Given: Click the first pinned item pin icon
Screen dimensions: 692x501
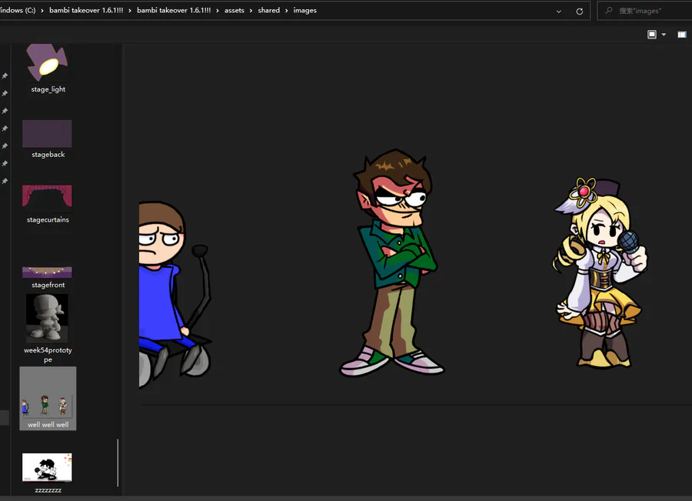Looking at the screenshot, I should 5,76.
